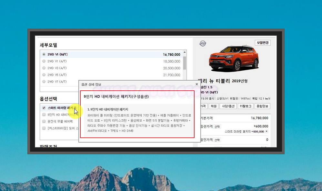Image resolution: width=322 pixels, height=191 pixels.
Task: Pick the 2WD V7 (A/T) radio button
Action: click(44, 82)
